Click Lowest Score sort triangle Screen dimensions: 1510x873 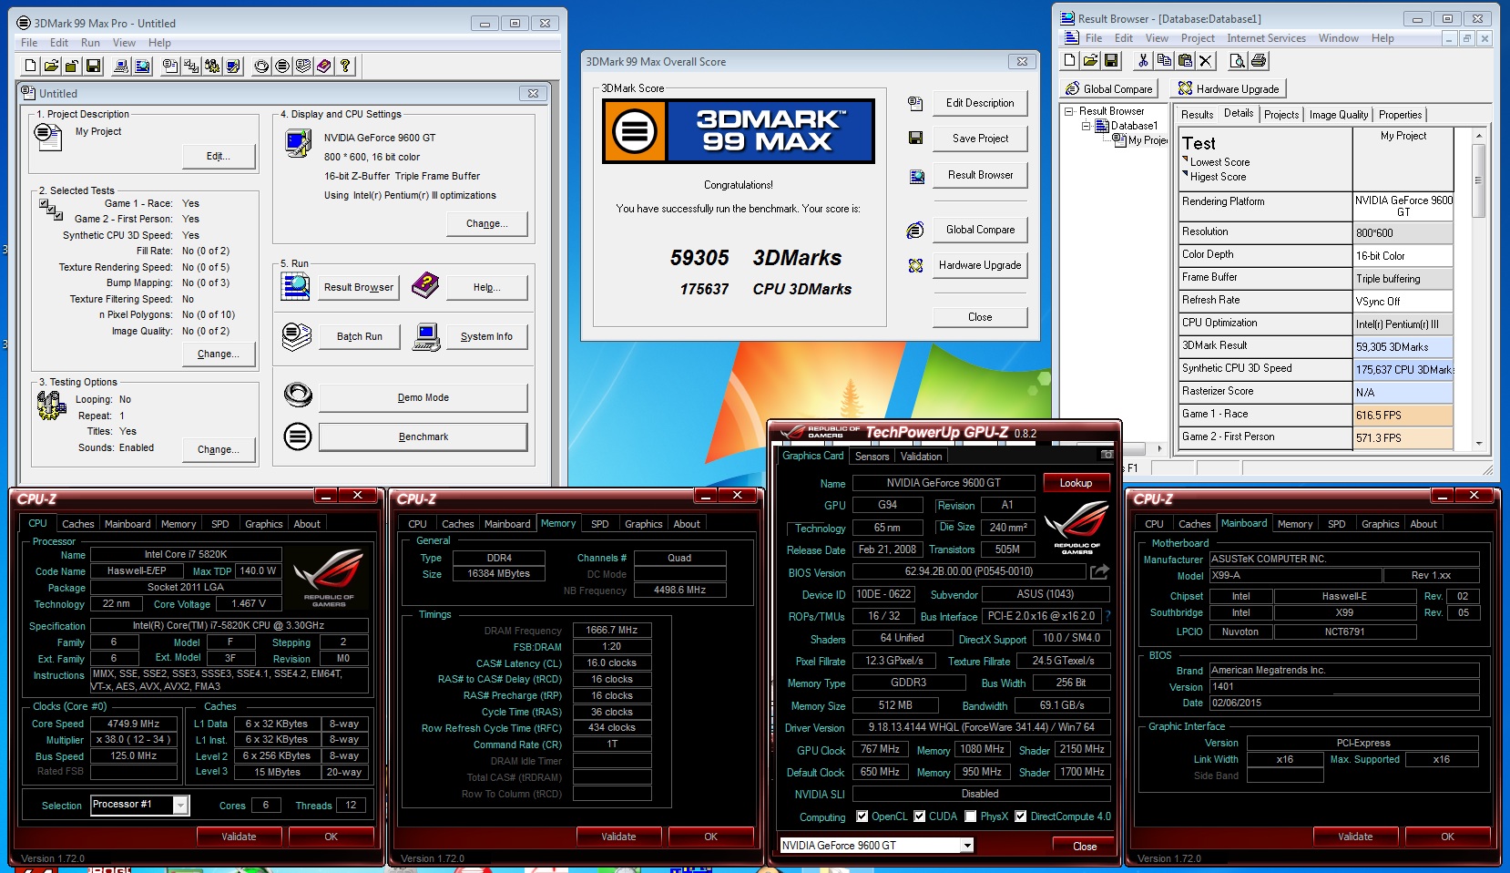1185,159
